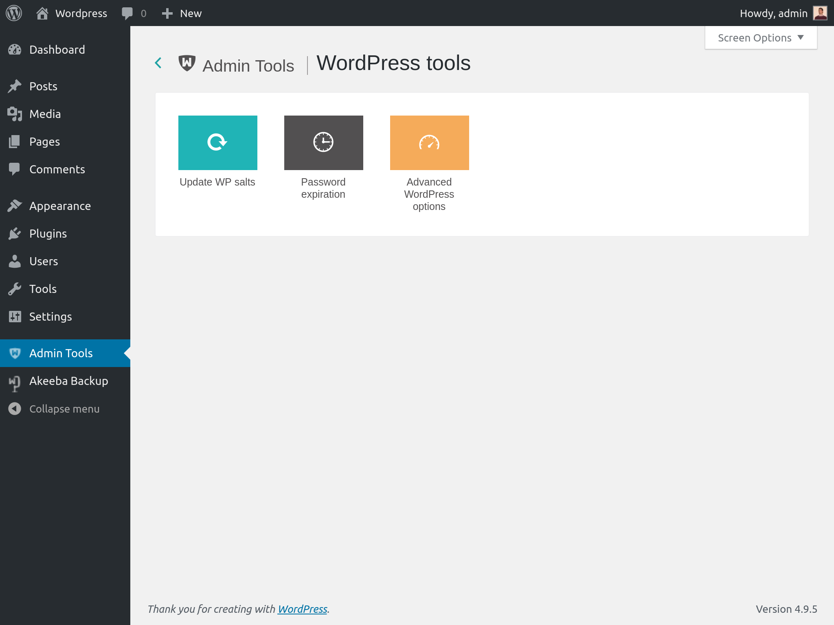Go to Plugins in the sidebar
The height and width of the screenshot is (625, 834).
coord(48,234)
